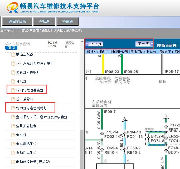The image size is (180, 169).
Task: Open the 背光灯 entry
Action: pos(21,81)
